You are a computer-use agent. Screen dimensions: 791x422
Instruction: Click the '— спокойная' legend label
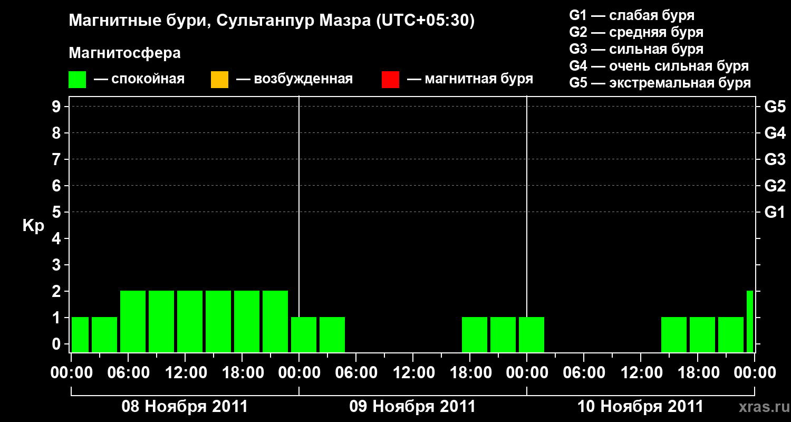coord(139,80)
